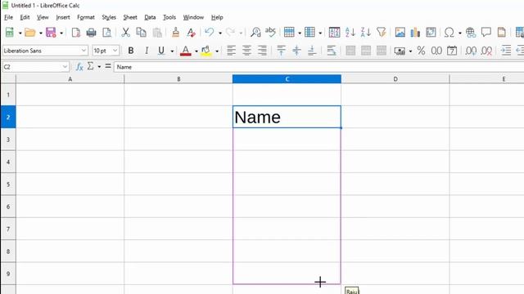The image size is (524, 294).
Task: Apply the yellow Background Color swatch
Action: click(x=206, y=51)
